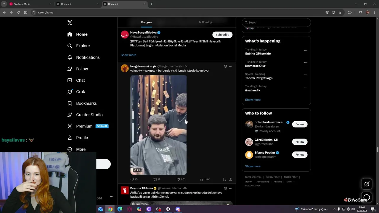Open the Home feed from the sidebar
This screenshot has height=213, width=379.
[x=77, y=34]
